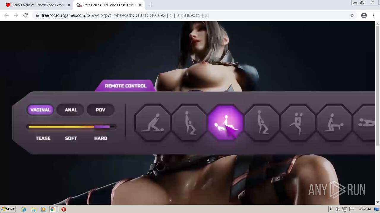Choose the fifth octagon position icon
This screenshot has height=213, width=380.
[298, 122]
